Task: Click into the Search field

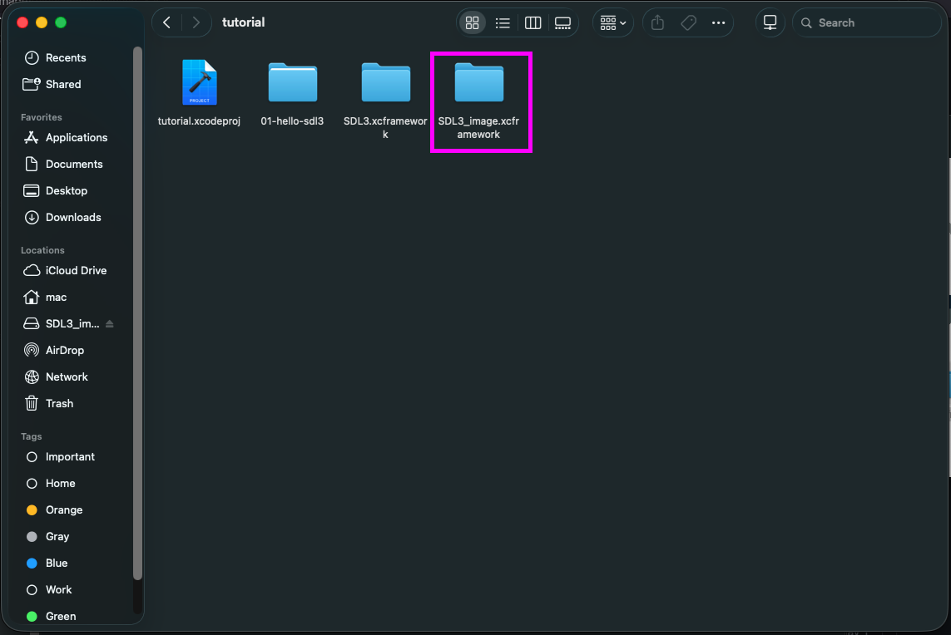Action: click(867, 23)
